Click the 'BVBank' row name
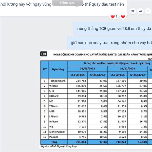This screenshot has width=152, height=152. pos(54,122)
